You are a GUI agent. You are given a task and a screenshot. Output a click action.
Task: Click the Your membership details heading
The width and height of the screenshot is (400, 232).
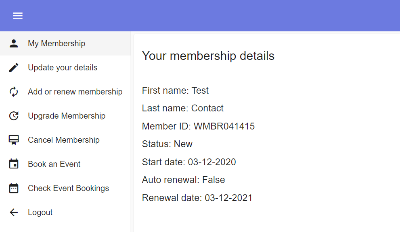click(x=208, y=55)
